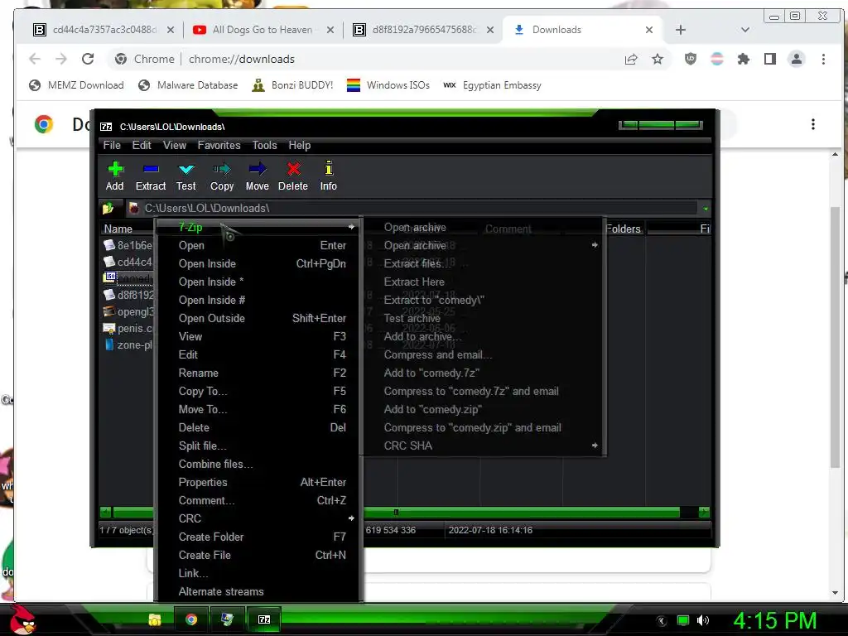
Task: Select Extract Here from the submenu
Action: 414,282
